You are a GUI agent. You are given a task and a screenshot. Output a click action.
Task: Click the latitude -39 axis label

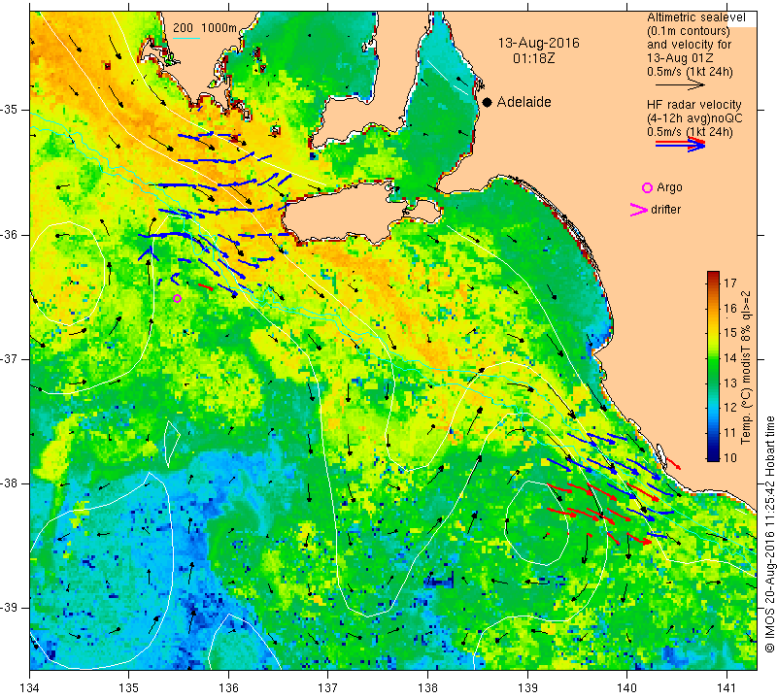pos(10,608)
